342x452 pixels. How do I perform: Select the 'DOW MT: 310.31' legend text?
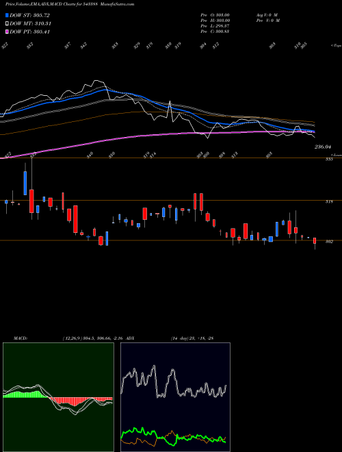pyautogui.click(x=31, y=24)
